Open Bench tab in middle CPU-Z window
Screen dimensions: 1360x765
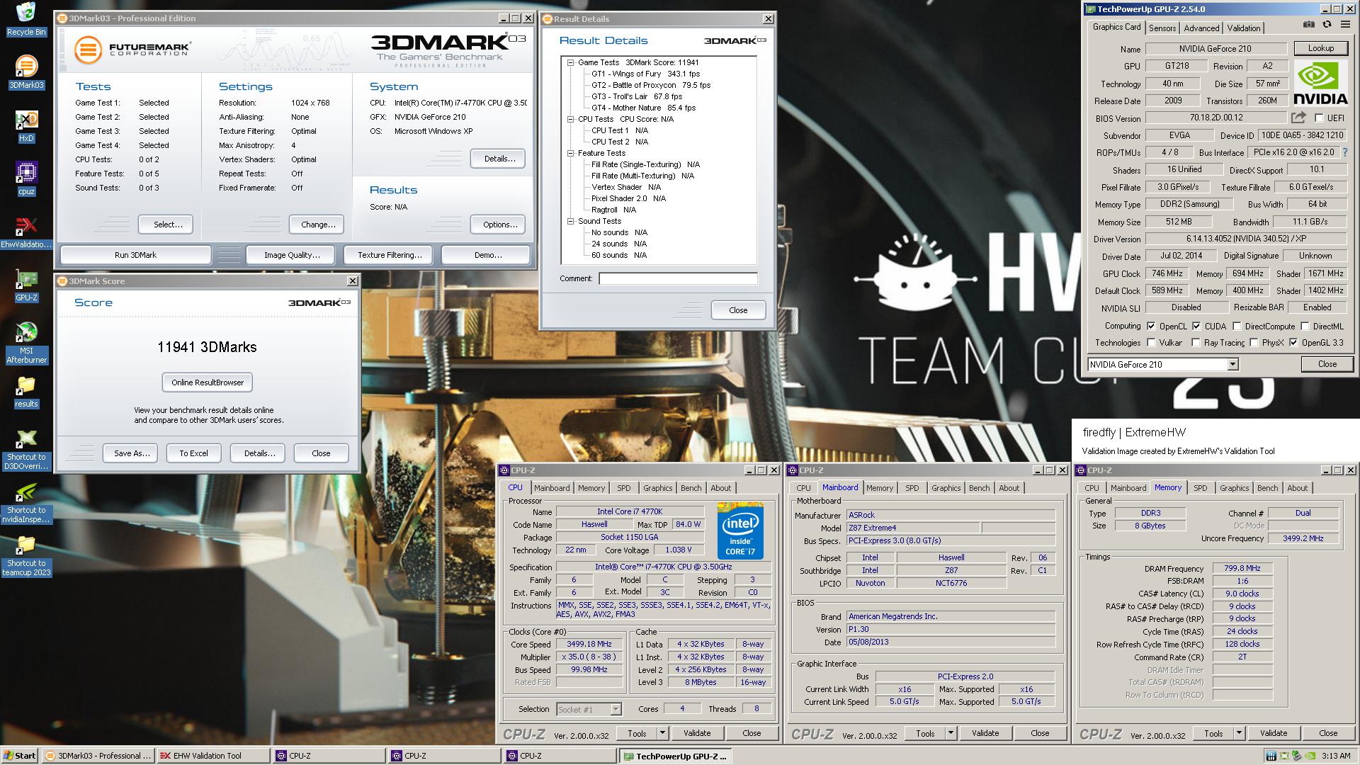(x=980, y=488)
